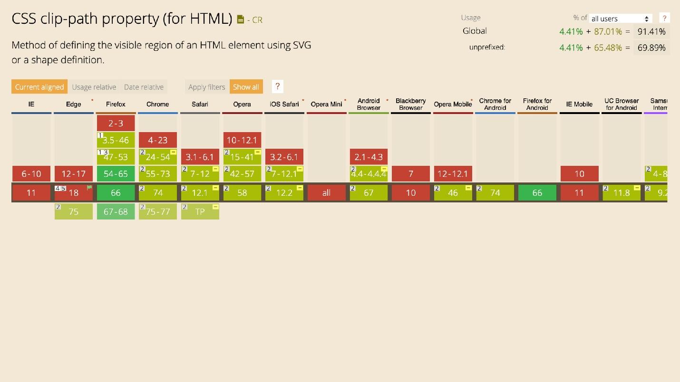Switch to Current aligned view
Image resolution: width=680 pixels, height=382 pixels.
39,87
